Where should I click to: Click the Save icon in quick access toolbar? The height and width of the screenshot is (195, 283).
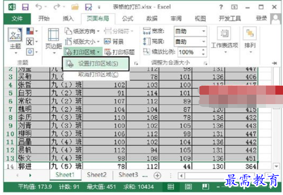[x=25, y=7]
